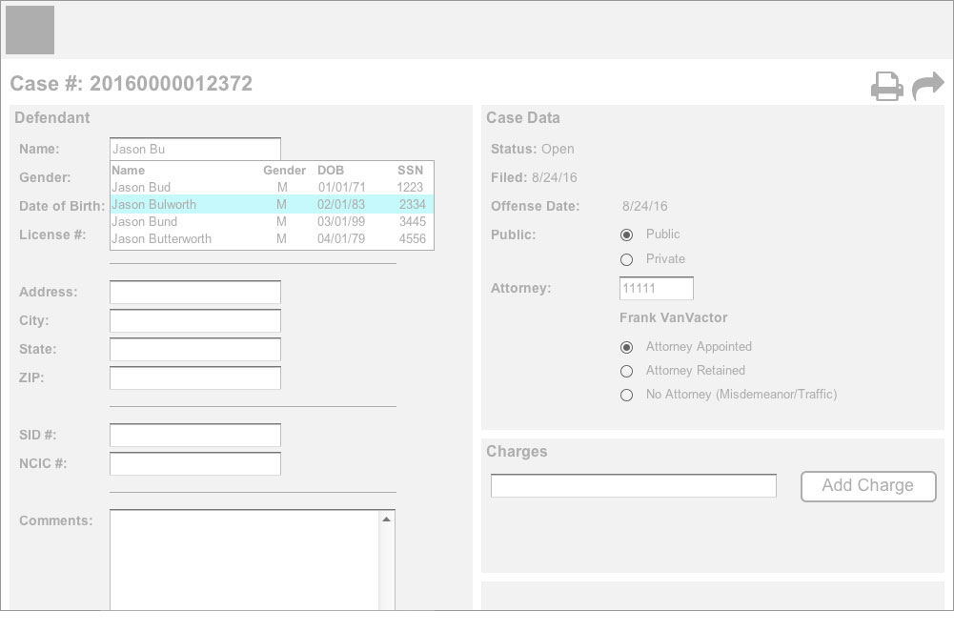954x632 pixels.
Task: Click the gray logo square
Action: 30,30
